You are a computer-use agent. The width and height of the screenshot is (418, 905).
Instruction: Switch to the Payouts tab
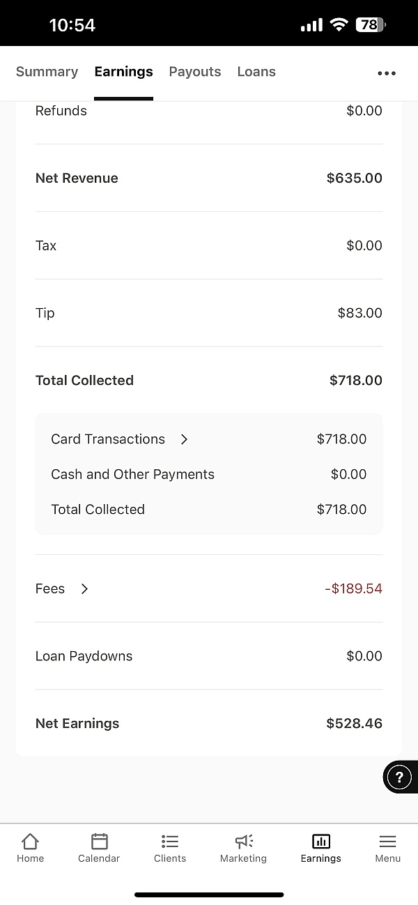pyautogui.click(x=195, y=72)
